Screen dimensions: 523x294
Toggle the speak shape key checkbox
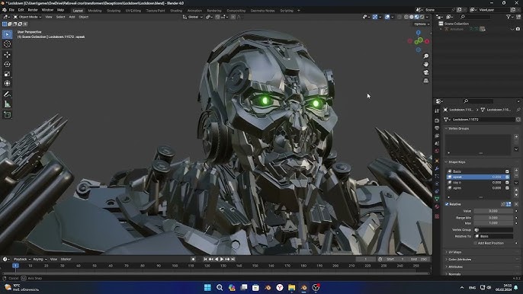tap(507, 177)
